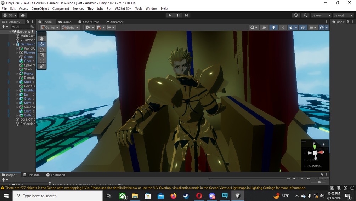
Task: Click the Play button
Action: pos(170,15)
